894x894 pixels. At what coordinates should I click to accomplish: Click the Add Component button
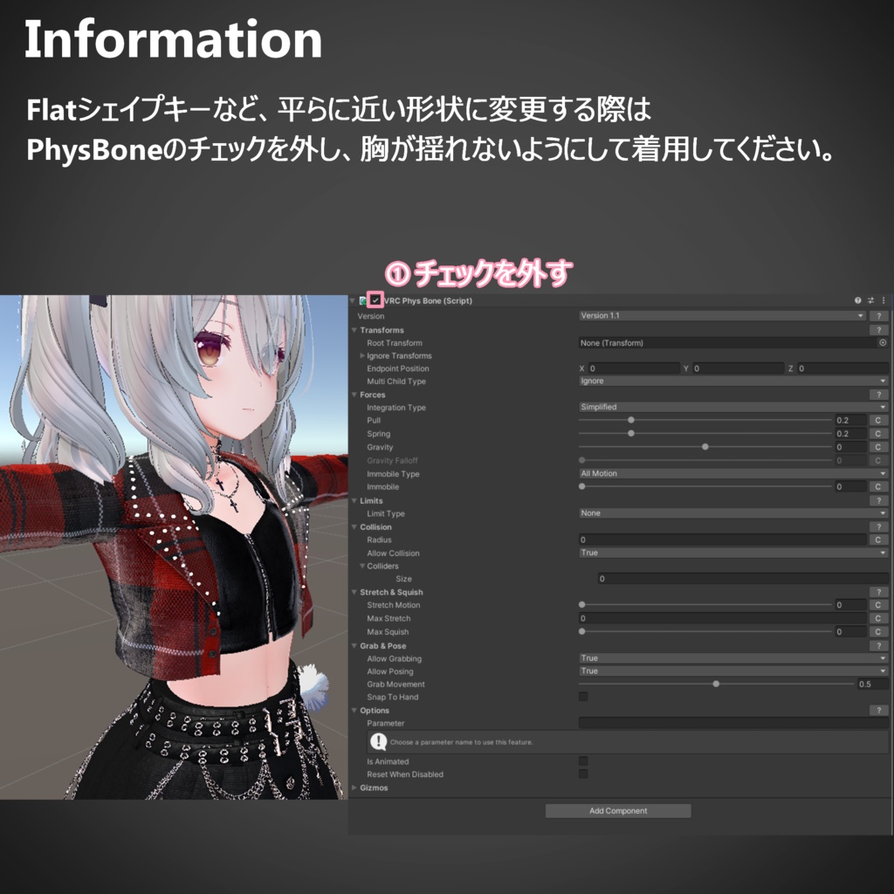tap(618, 810)
